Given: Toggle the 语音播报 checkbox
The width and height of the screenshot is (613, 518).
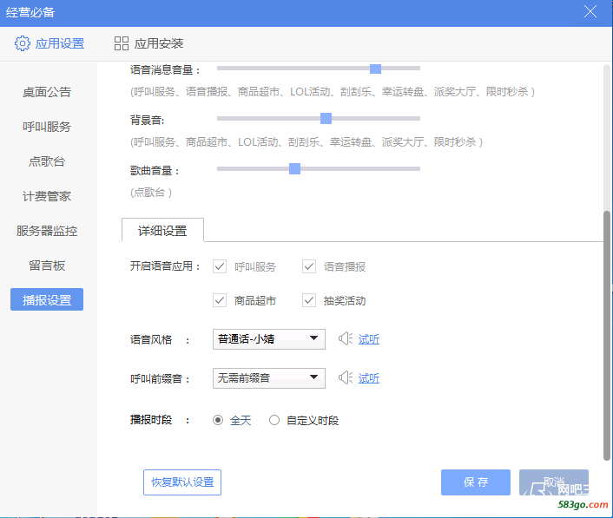Looking at the screenshot, I should coord(309,266).
